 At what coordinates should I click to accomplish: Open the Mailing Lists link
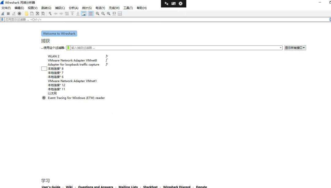(128, 187)
